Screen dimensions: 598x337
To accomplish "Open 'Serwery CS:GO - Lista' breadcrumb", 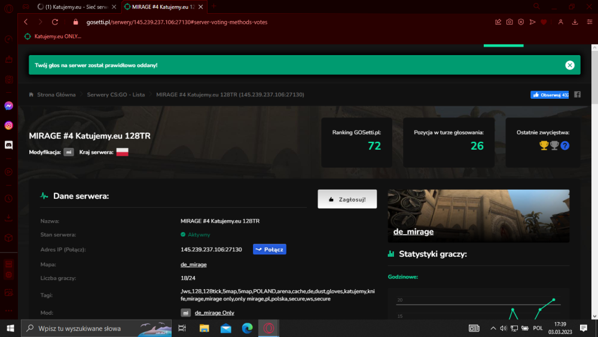I will [x=116, y=95].
